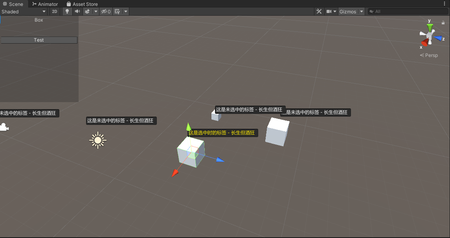Select the small white cube
450x238 pixels.
click(x=216, y=116)
